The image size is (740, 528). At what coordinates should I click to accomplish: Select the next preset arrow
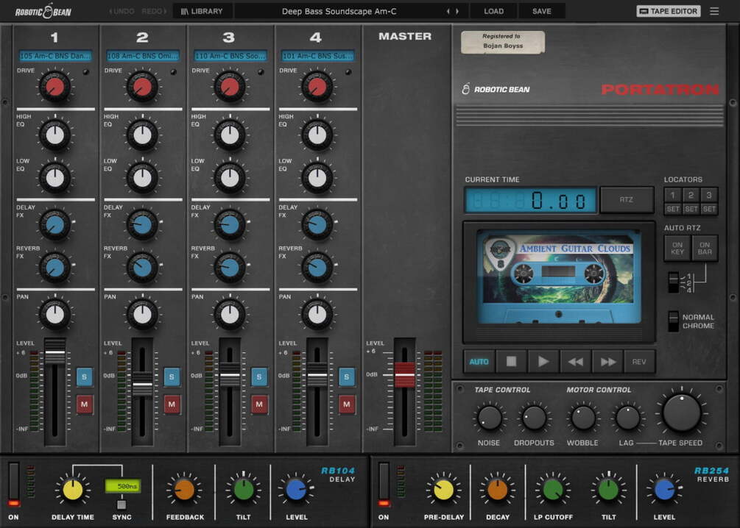457,11
